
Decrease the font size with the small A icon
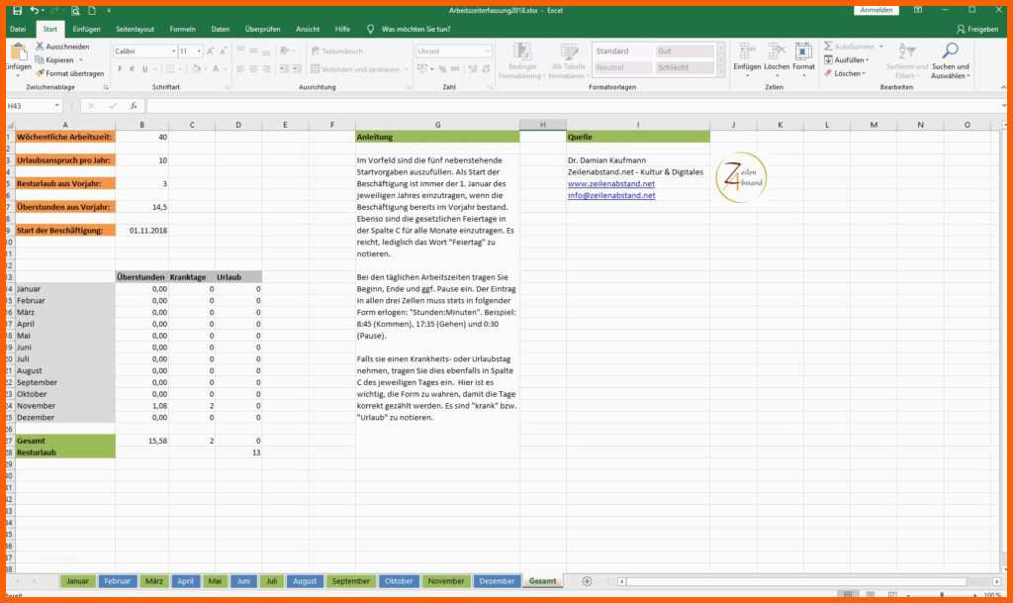tap(223, 51)
